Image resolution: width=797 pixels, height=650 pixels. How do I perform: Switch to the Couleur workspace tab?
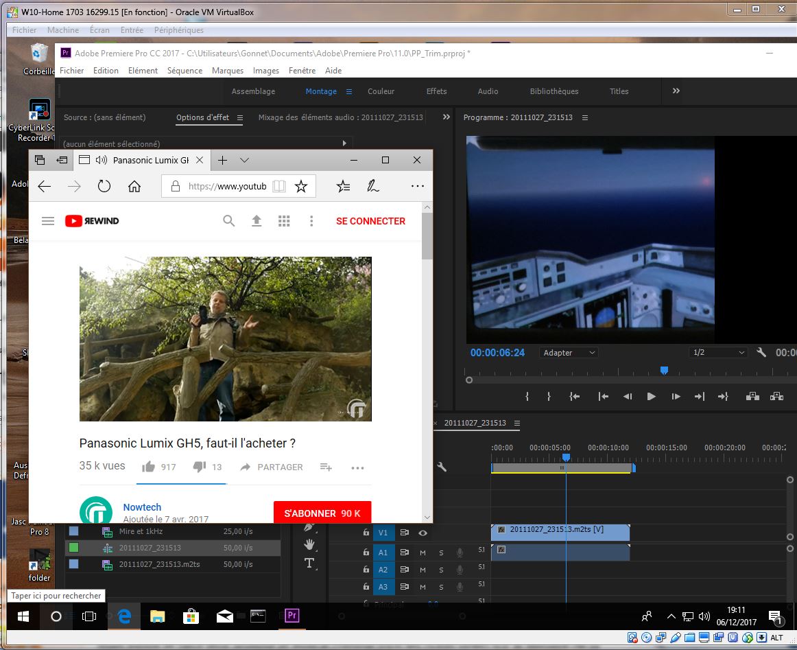coord(381,91)
